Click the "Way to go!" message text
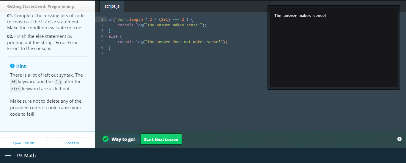The image size is (406, 163). tap(123, 139)
